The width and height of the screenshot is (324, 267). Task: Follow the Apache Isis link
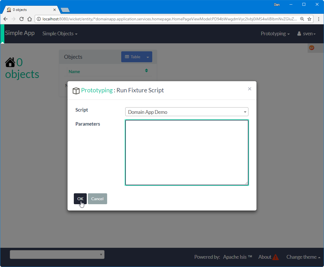(x=237, y=257)
